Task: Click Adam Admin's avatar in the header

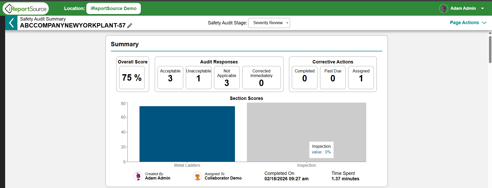Action: point(443,8)
